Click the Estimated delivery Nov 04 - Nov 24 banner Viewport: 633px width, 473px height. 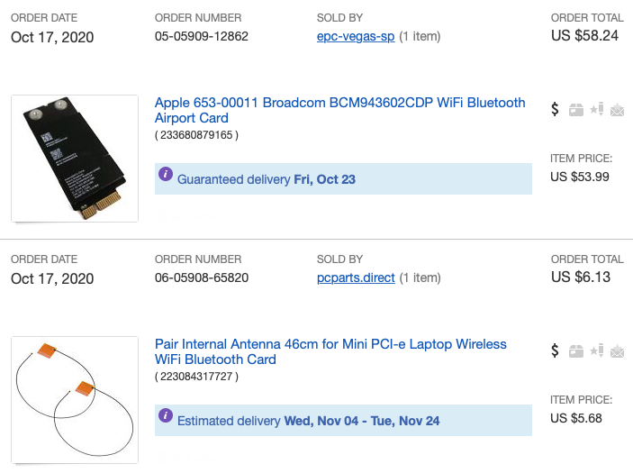pos(343,420)
